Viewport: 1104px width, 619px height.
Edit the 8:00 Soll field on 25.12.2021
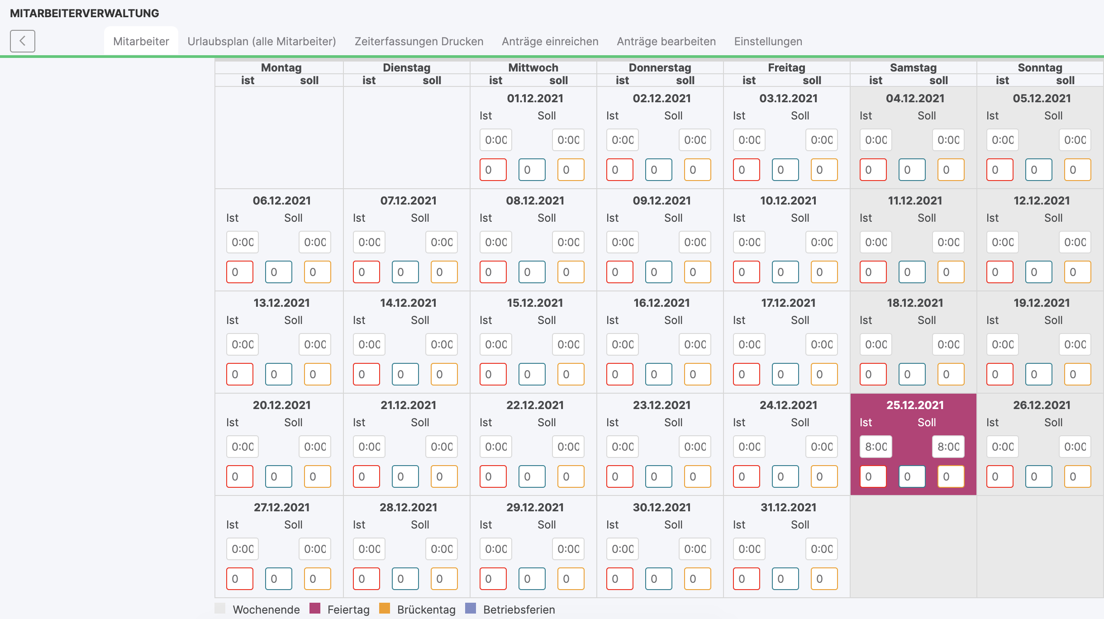[x=948, y=447]
